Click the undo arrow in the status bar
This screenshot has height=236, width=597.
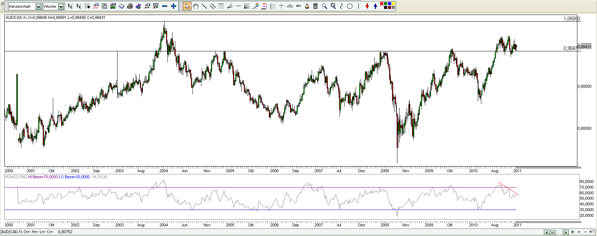(x=592, y=232)
